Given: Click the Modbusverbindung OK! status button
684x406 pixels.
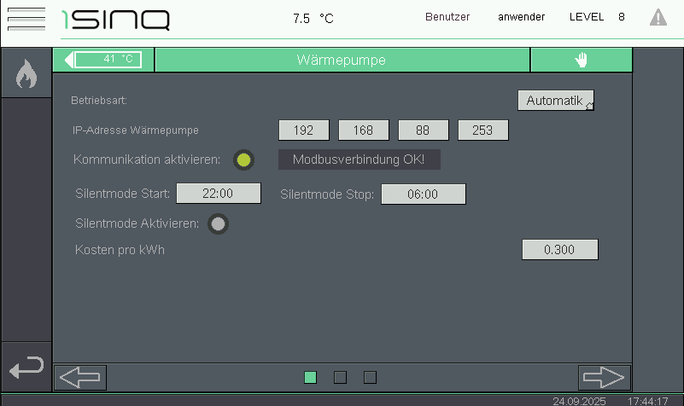Looking at the screenshot, I should point(359,159).
